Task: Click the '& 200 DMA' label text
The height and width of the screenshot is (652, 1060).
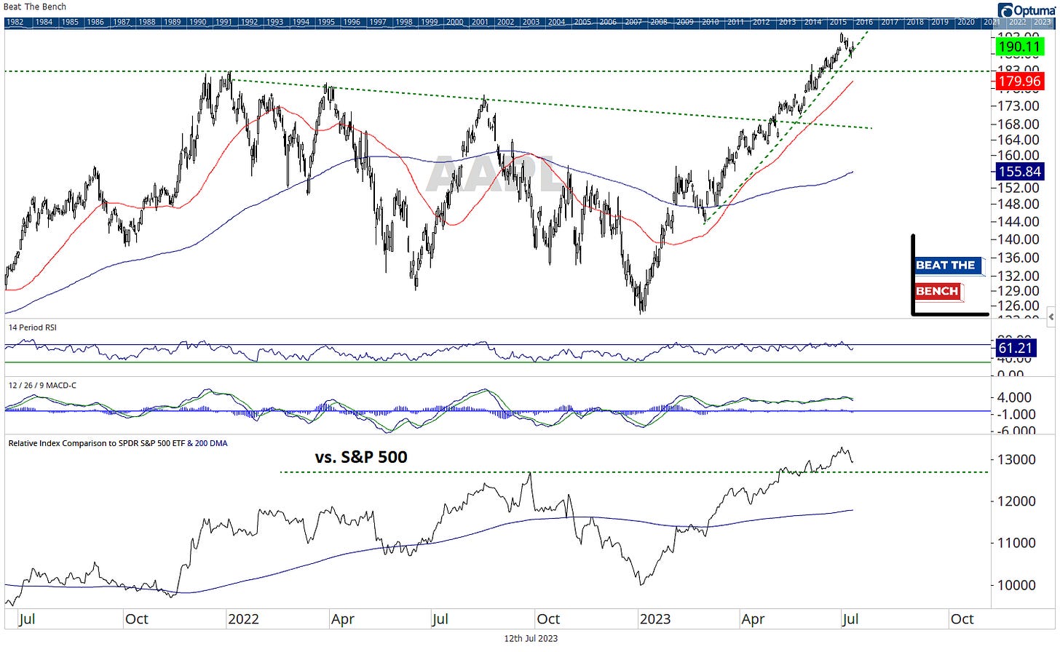Action: click(207, 443)
